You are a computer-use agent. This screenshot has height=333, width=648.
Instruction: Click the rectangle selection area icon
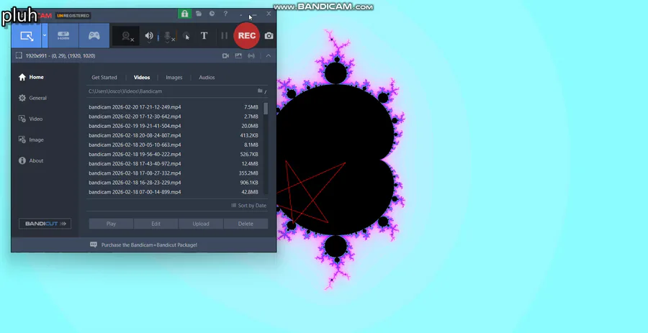[19, 55]
